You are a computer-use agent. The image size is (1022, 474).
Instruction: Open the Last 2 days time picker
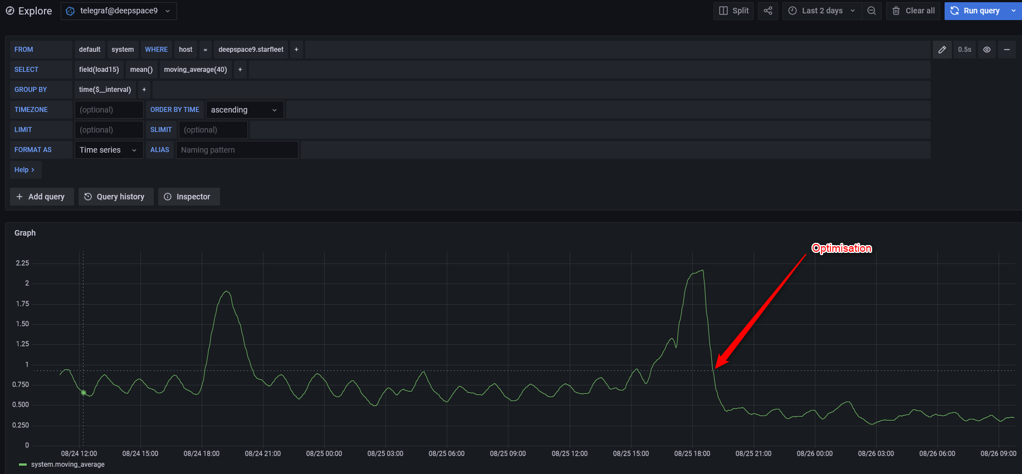point(821,11)
